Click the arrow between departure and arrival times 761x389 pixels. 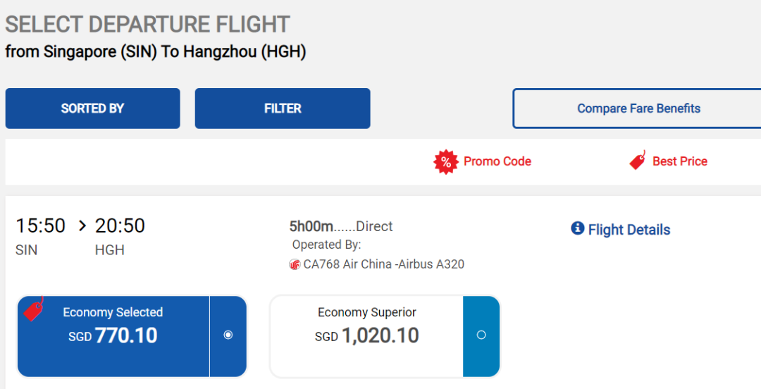tap(82, 226)
